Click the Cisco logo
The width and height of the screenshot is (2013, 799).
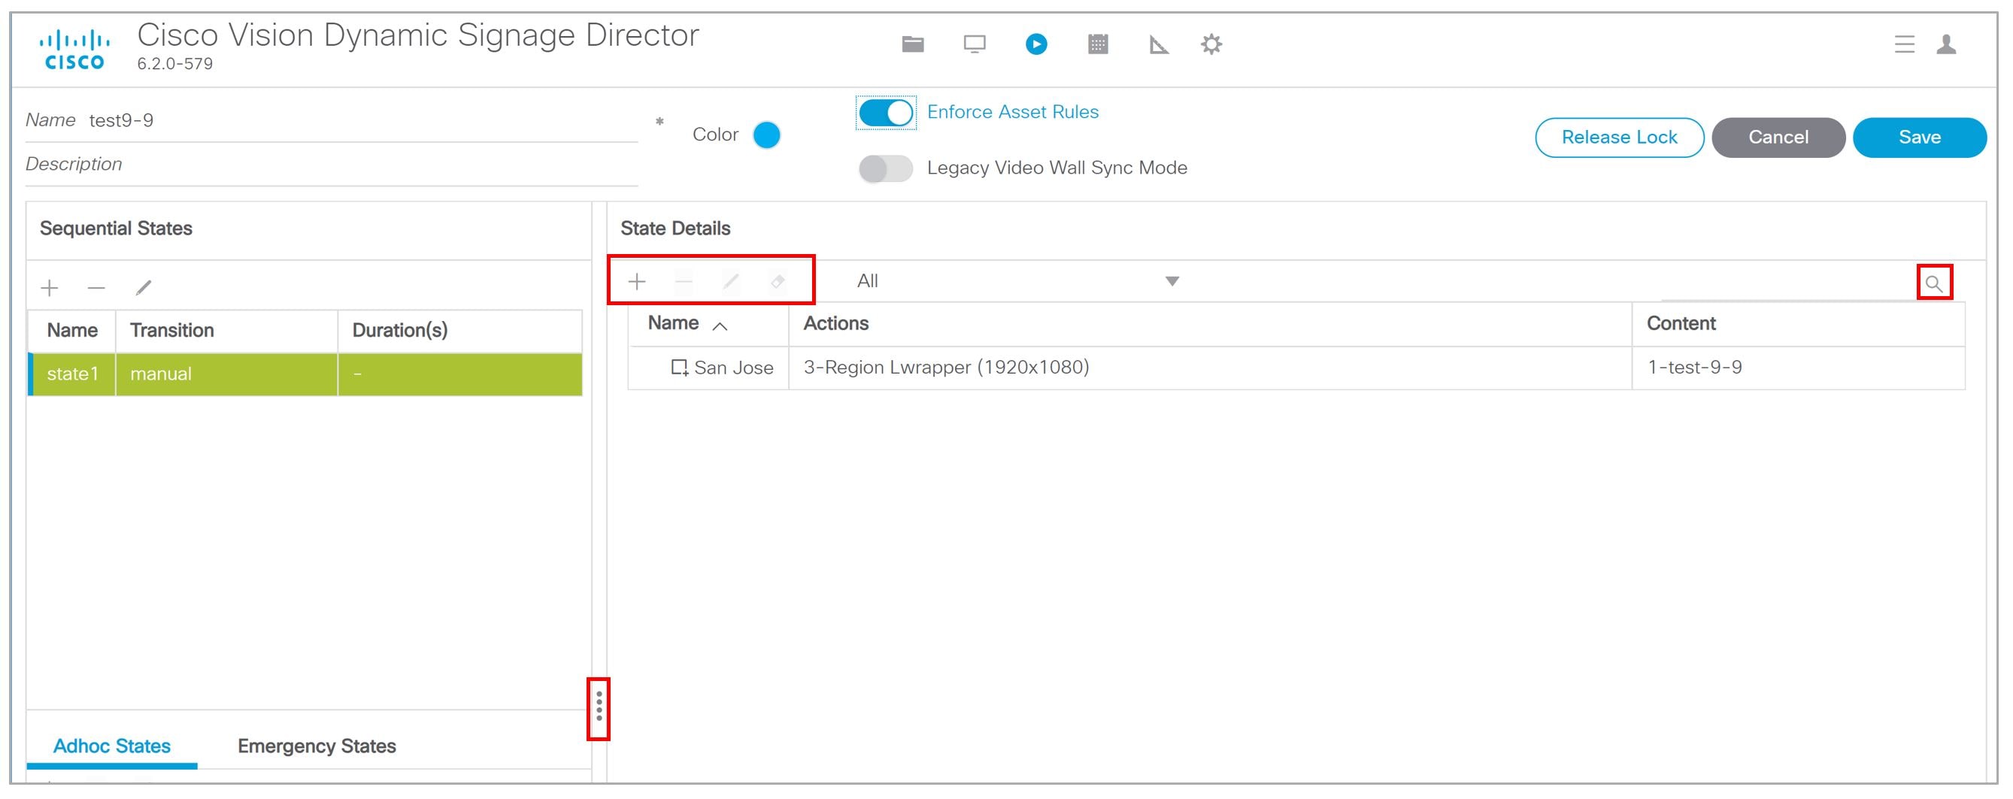(74, 49)
